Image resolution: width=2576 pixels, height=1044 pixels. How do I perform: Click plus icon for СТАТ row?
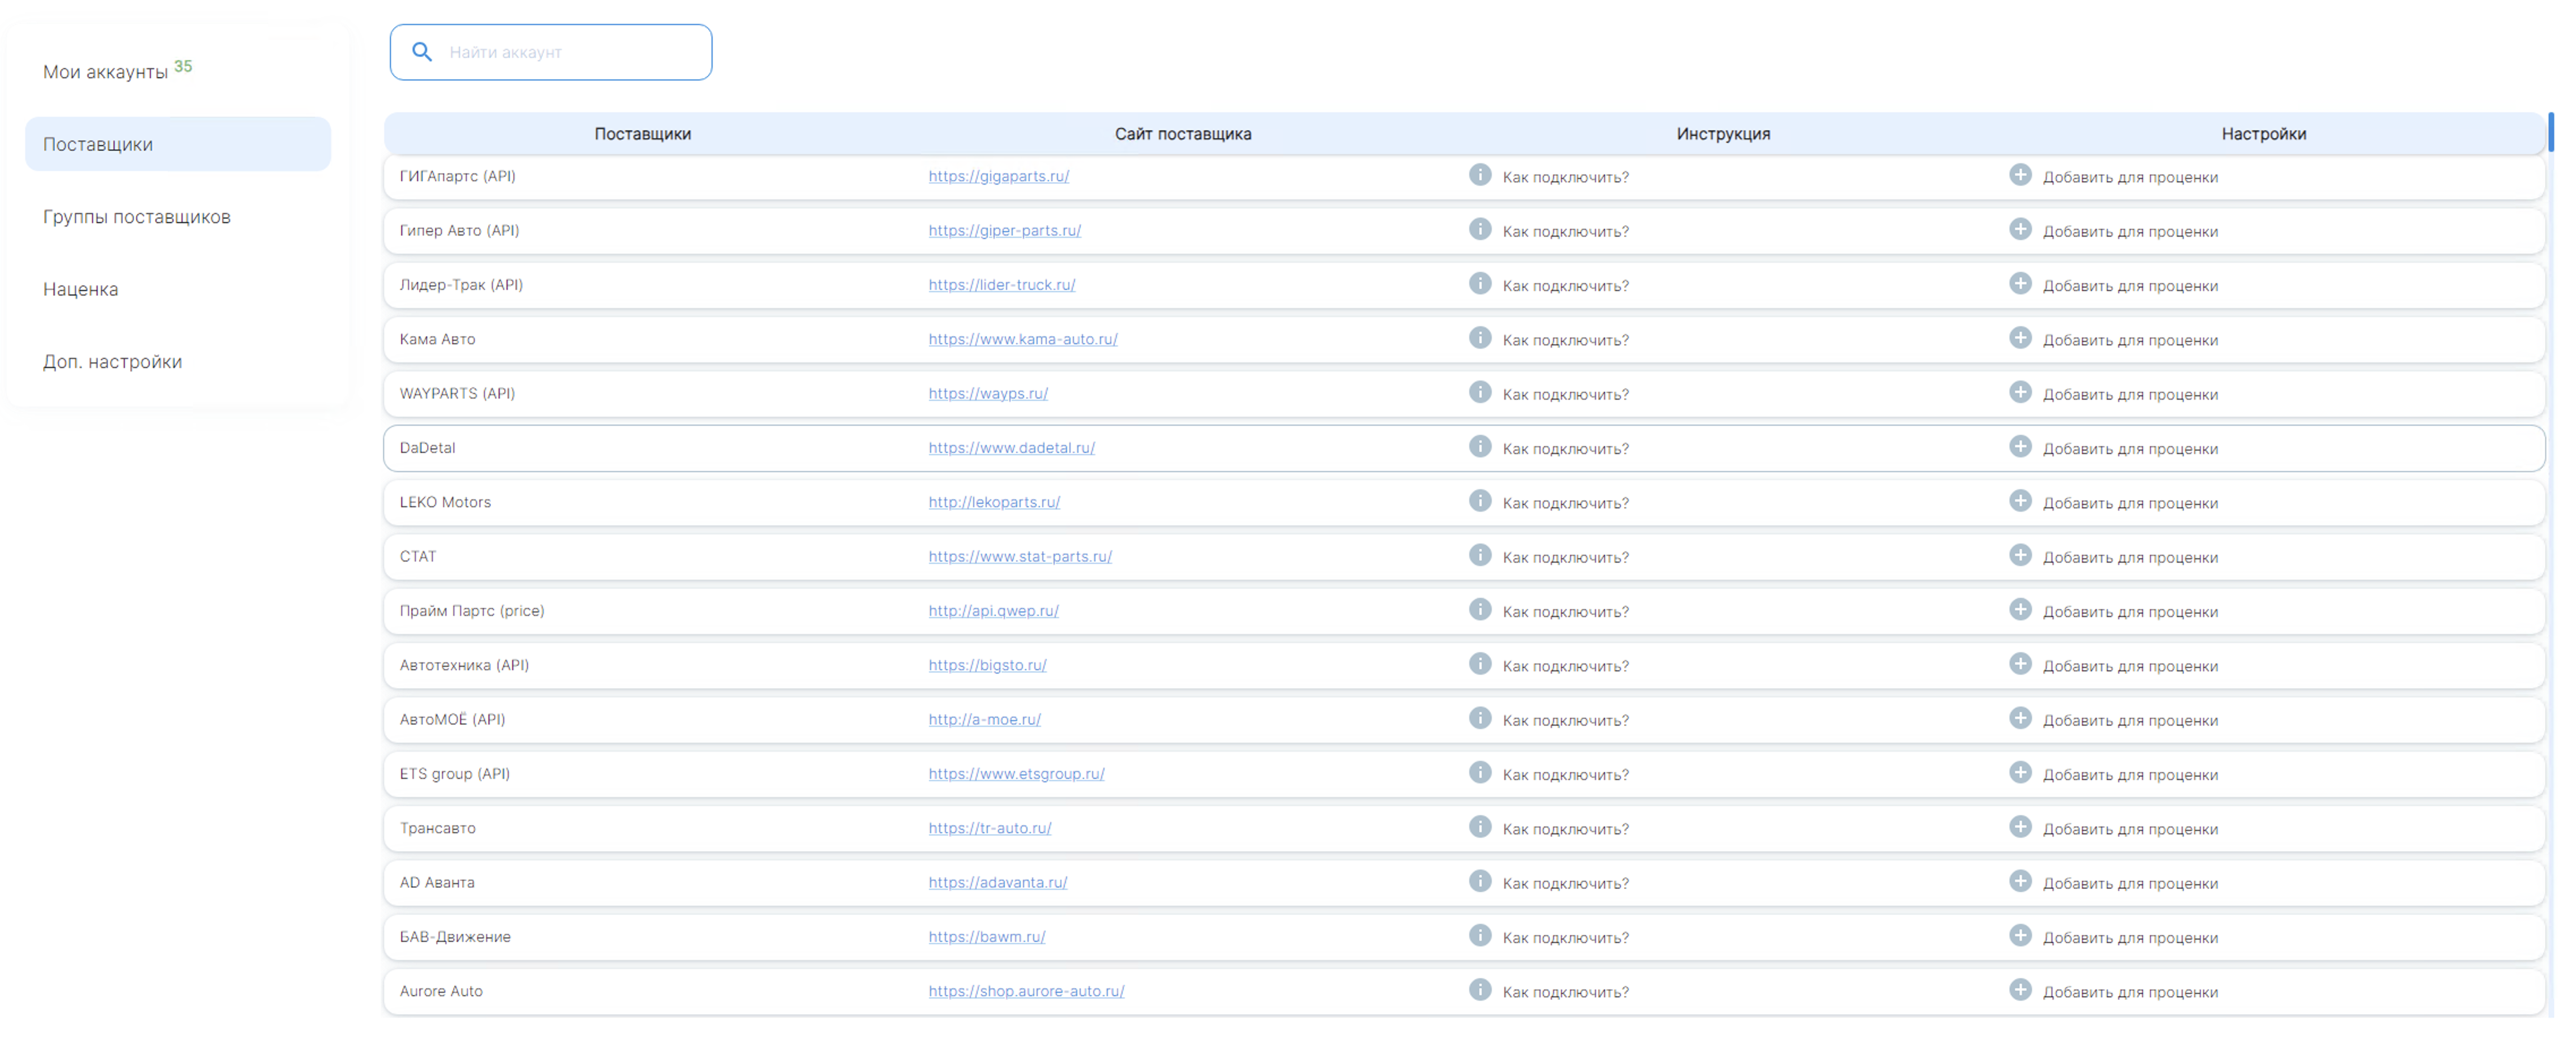[x=2020, y=555]
